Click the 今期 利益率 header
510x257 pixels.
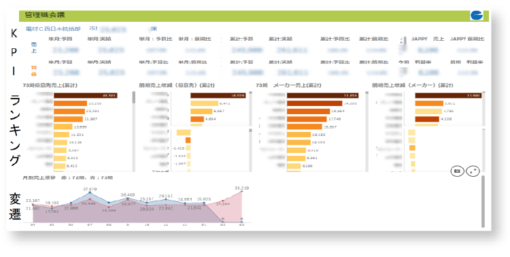(414, 62)
